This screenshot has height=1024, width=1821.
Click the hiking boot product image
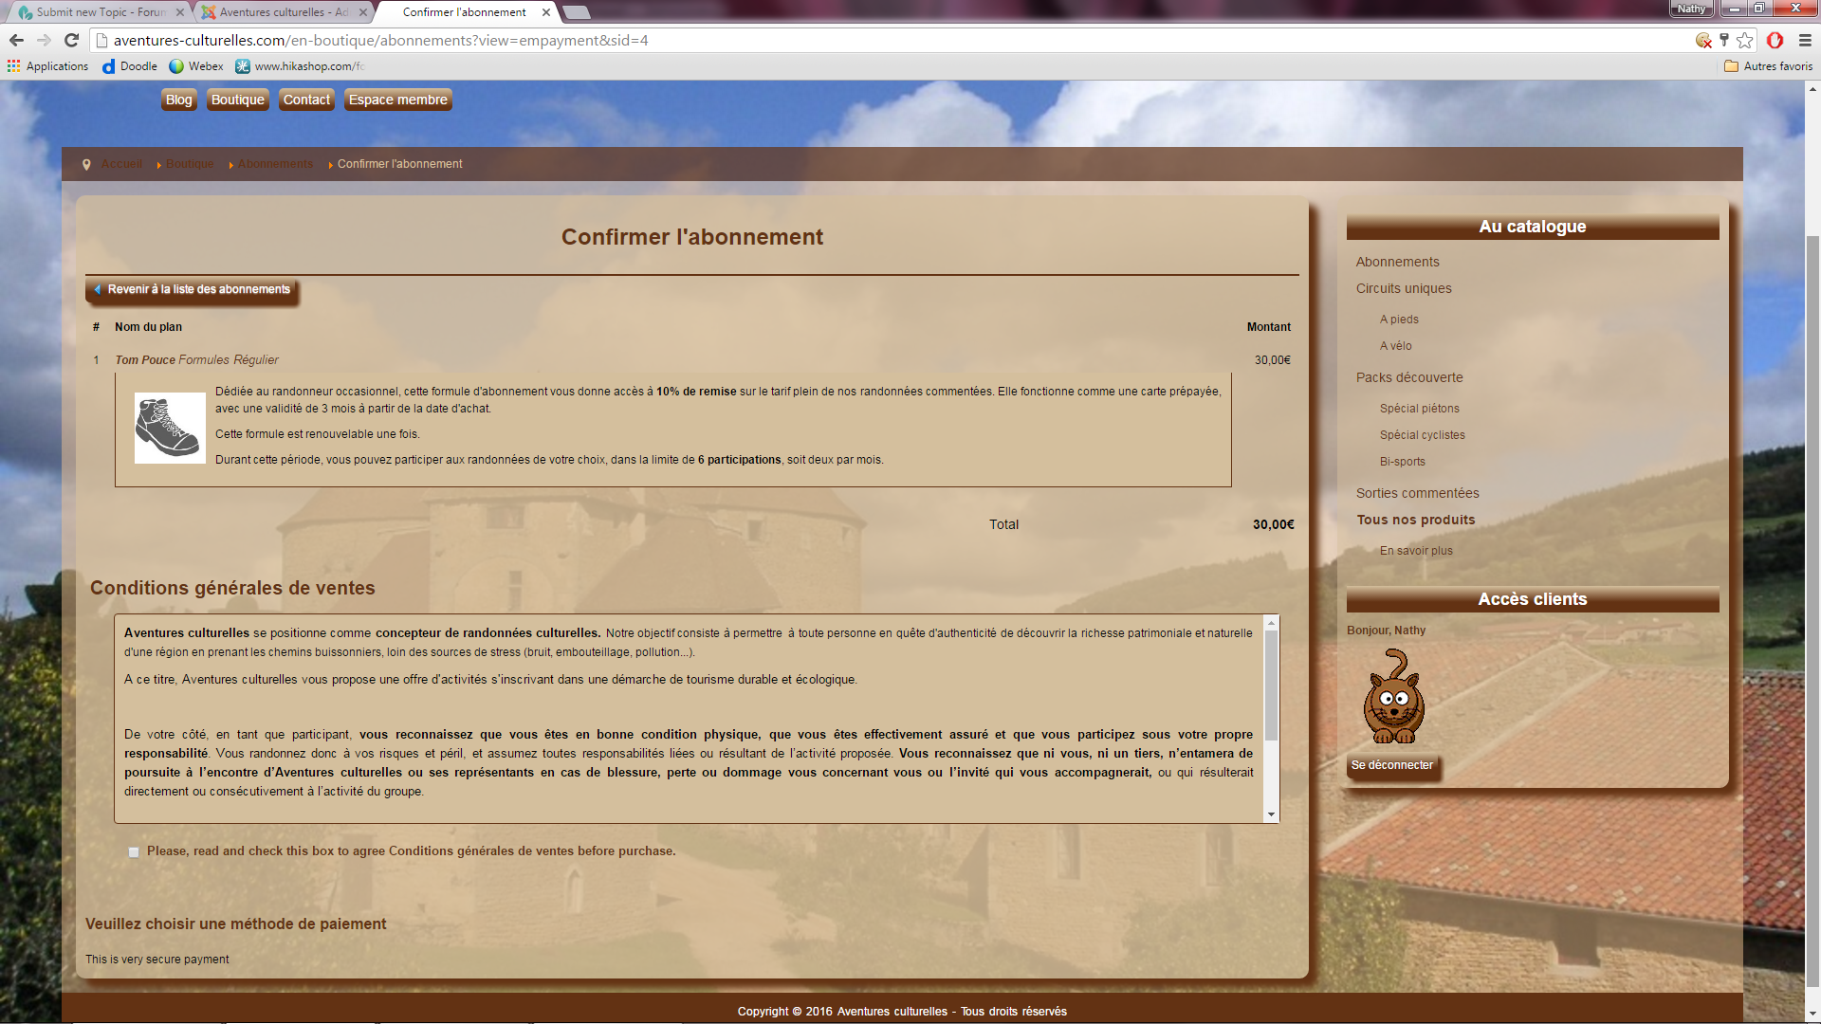tap(170, 428)
